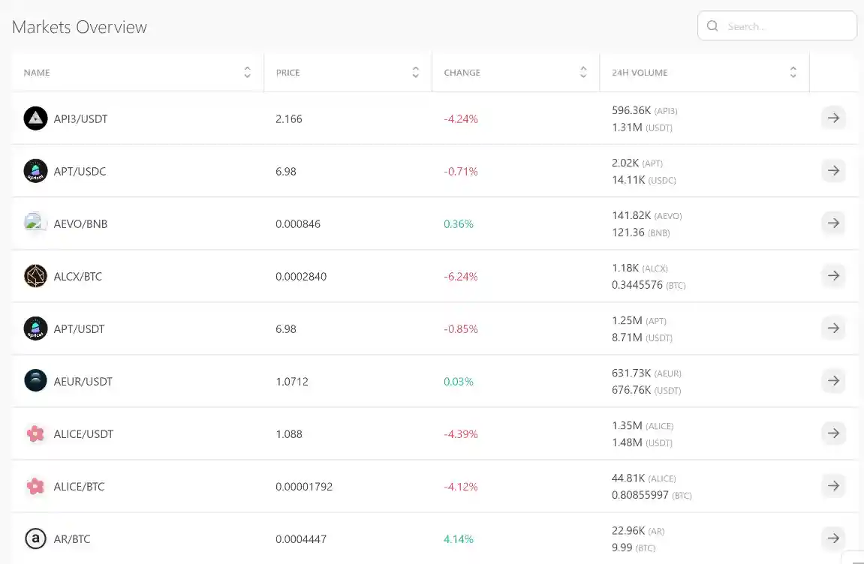This screenshot has width=864, height=564.
Task: Select the ALCX/BTC pair name
Action: 78,276
